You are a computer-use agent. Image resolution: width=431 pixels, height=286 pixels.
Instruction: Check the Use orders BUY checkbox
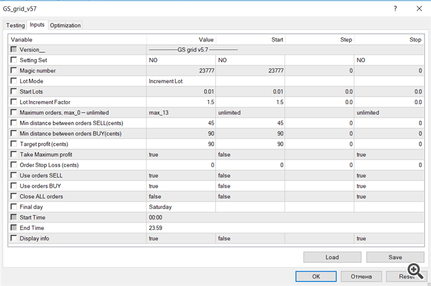pos(13,185)
